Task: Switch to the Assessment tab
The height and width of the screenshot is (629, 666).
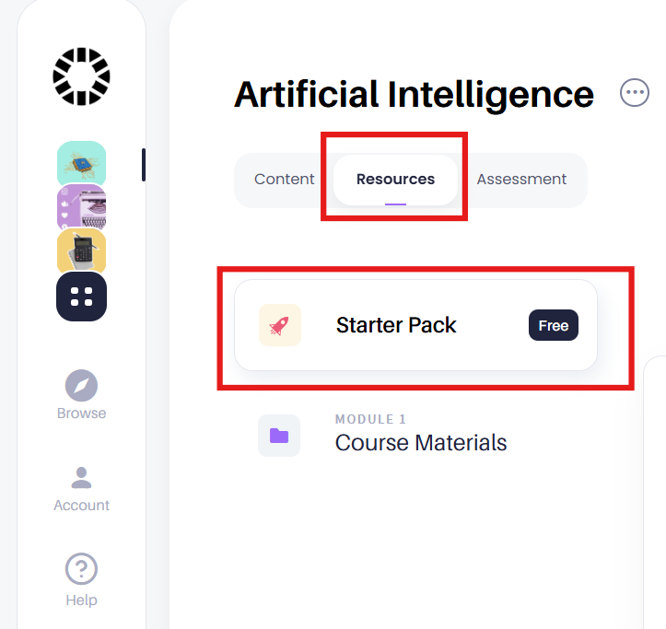Action: coord(521,180)
